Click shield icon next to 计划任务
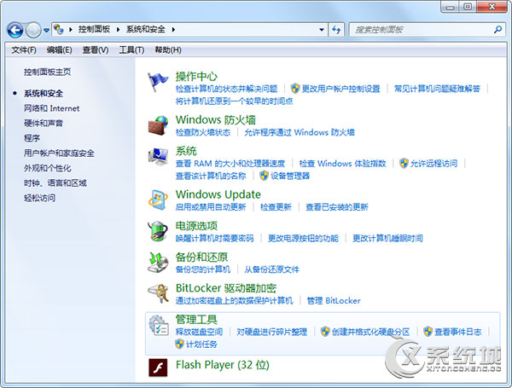Image resolution: width=512 pixels, height=388 pixels. click(x=179, y=344)
